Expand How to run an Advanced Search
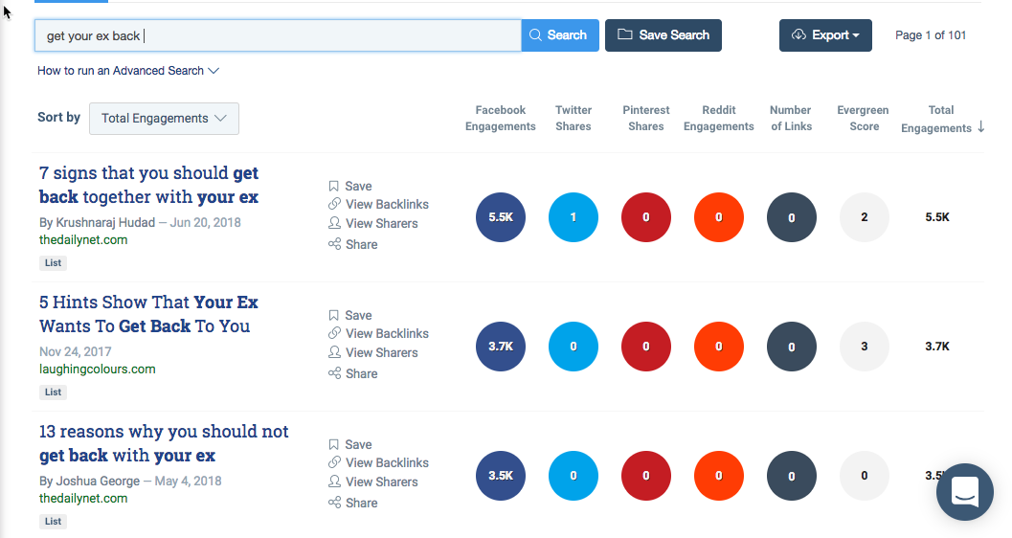 [x=127, y=70]
